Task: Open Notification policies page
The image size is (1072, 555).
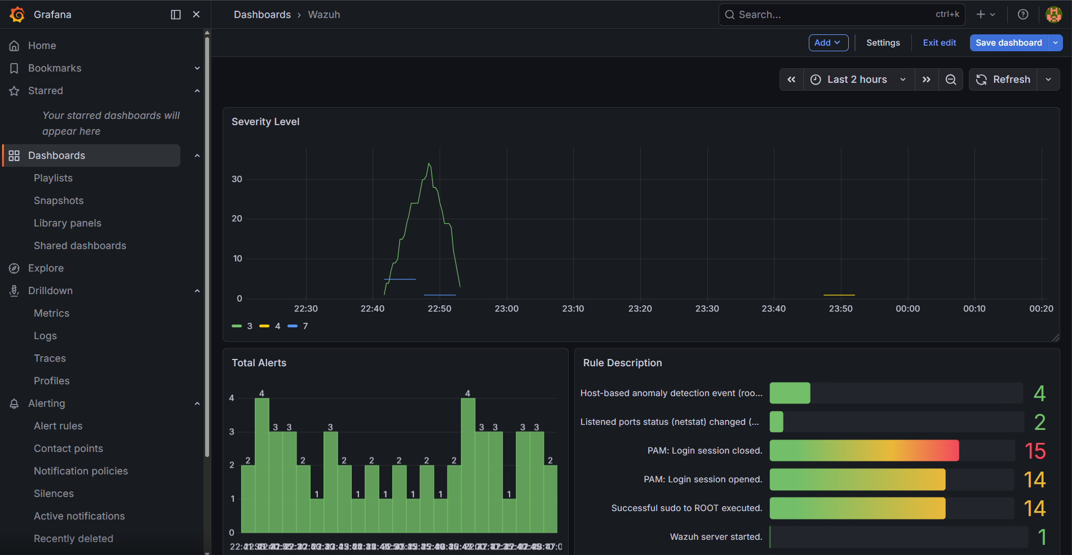Action: 81,471
